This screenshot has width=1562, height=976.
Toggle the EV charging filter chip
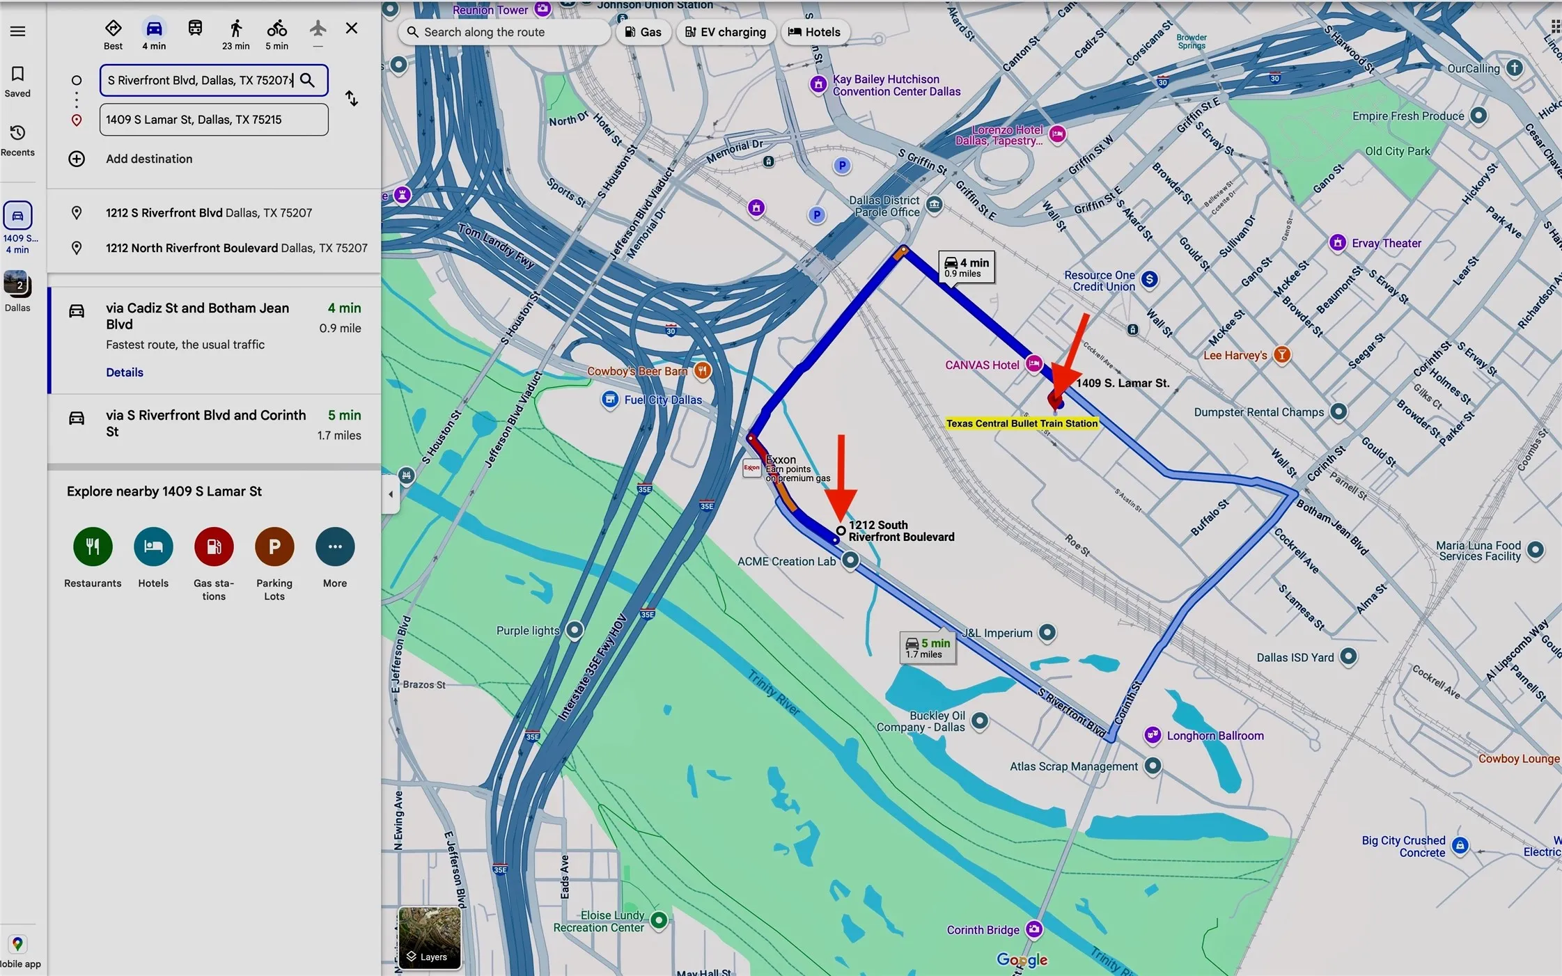(726, 32)
